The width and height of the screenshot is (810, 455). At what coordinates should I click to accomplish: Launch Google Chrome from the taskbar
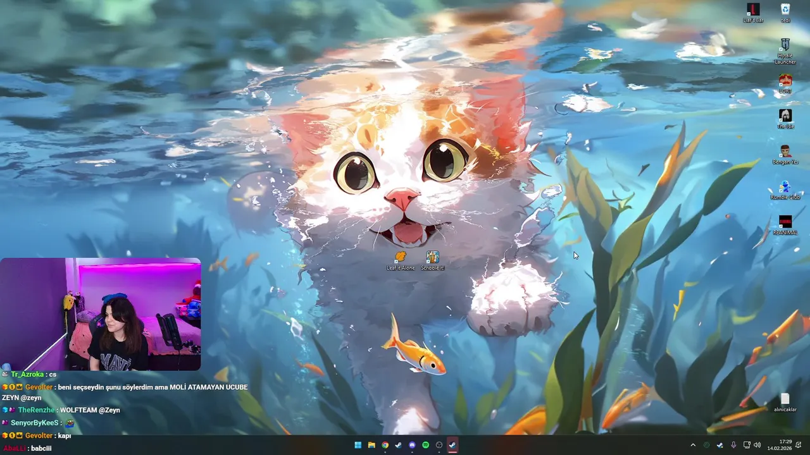coord(385,445)
